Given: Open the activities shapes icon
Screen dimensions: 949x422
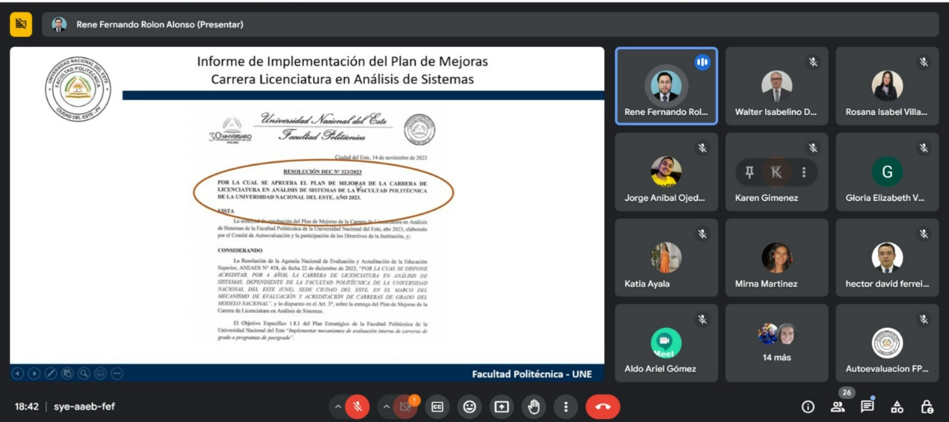Looking at the screenshot, I should tap(897, 407).
